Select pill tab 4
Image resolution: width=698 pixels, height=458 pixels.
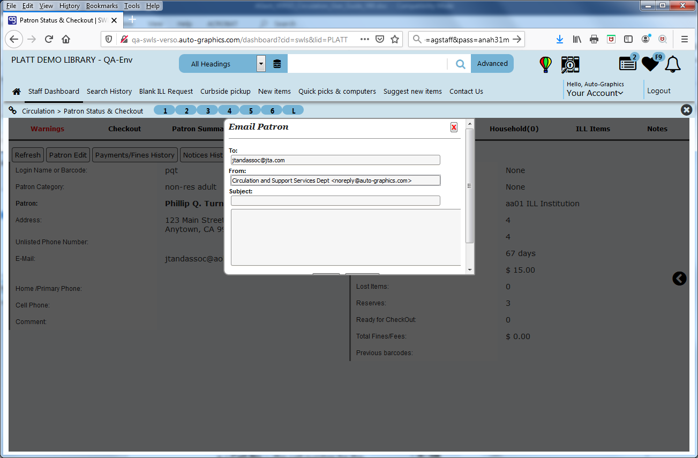tap(229, 110)
